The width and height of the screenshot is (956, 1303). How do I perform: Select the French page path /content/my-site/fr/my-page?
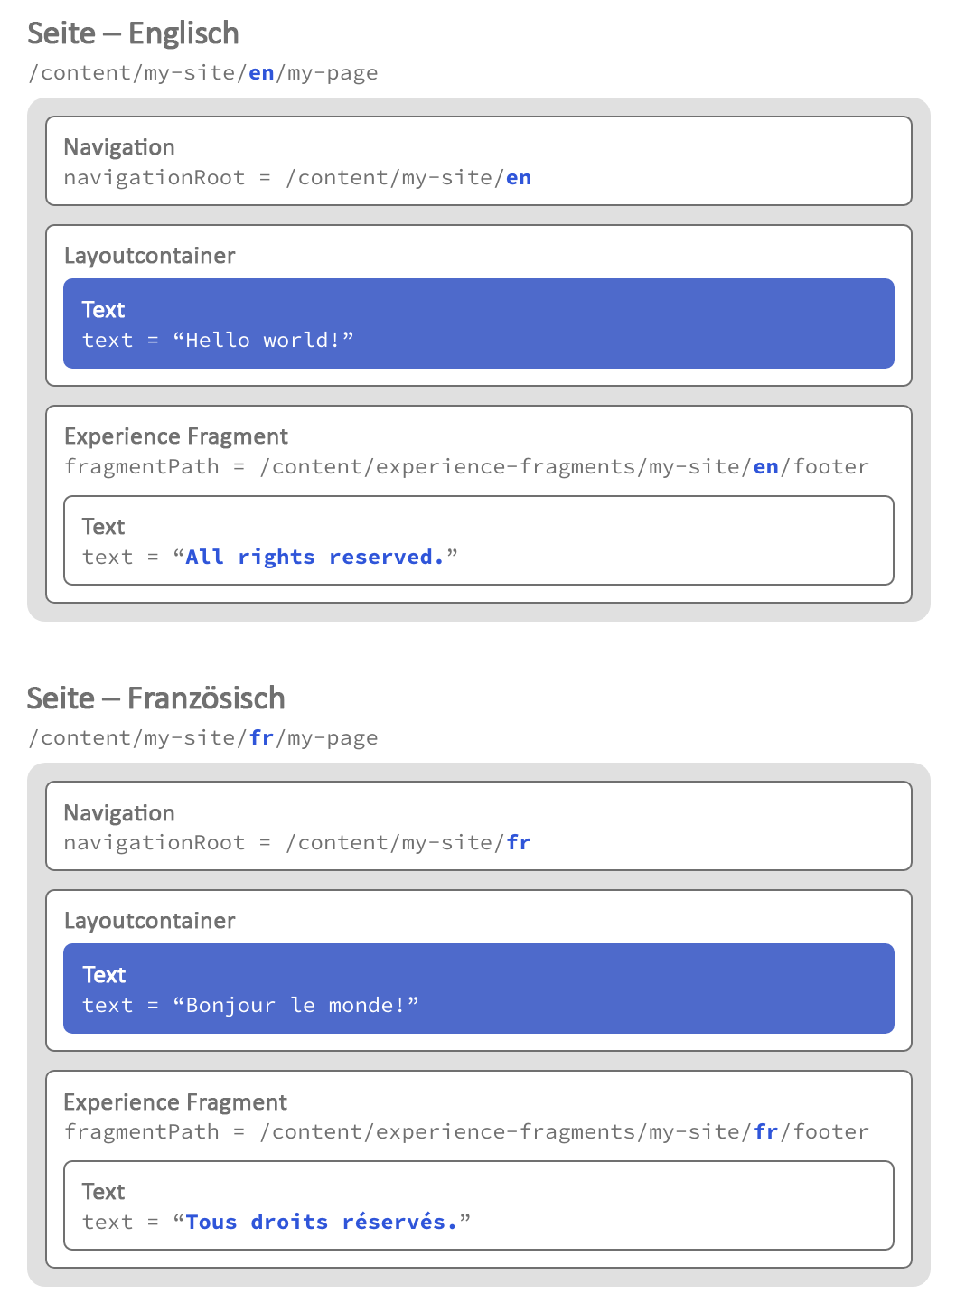click(x=203, y=738)
